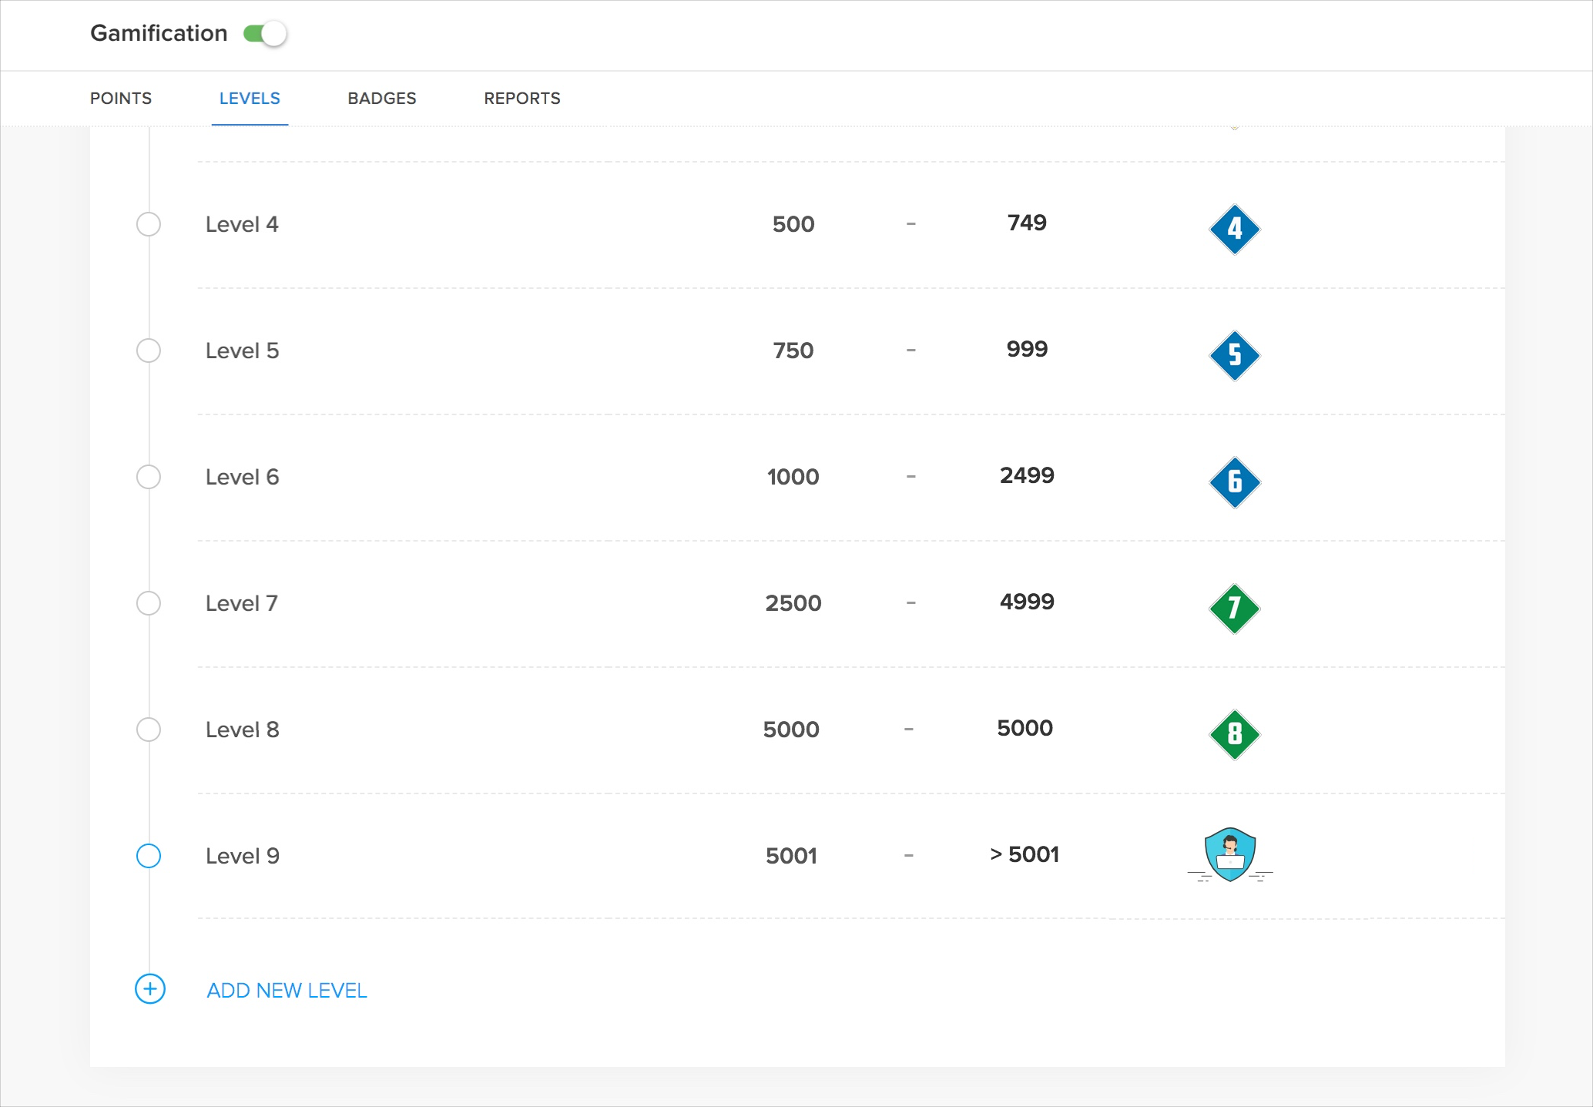The image size is (1593, 1107).
Task: Edit the 2499 upper limit of Level 6
Action: pyautogui.click(x=1026, y=475)
